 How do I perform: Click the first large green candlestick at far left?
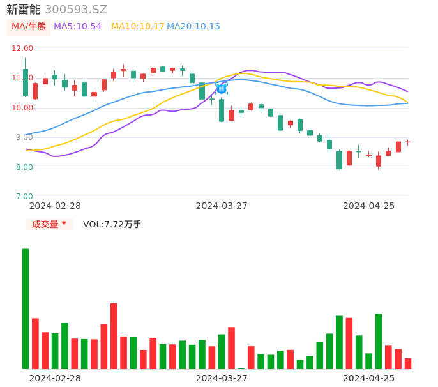click(x=26, y=82)
